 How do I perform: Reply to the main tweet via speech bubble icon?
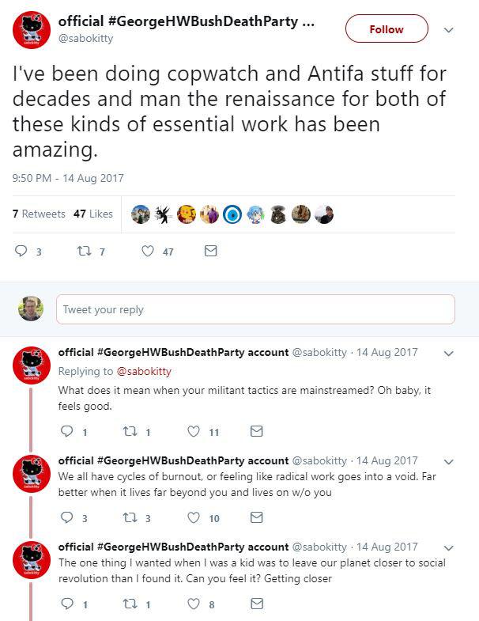coord(22,251)
